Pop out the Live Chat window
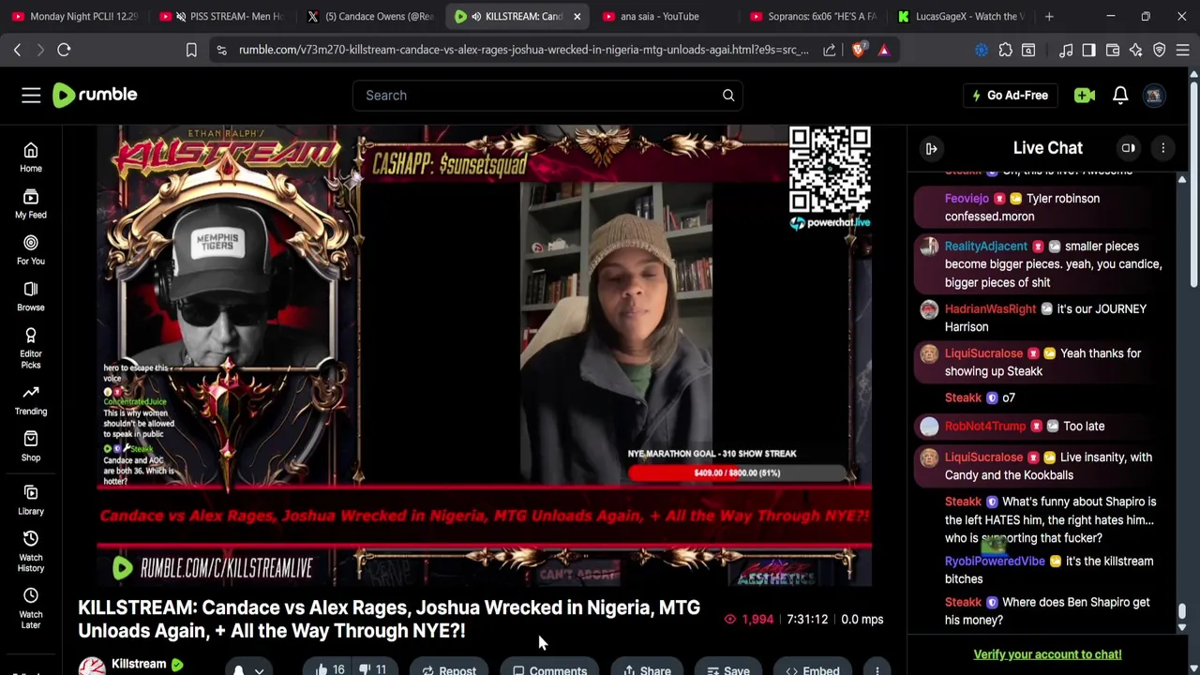 [x=1129, y=148]
